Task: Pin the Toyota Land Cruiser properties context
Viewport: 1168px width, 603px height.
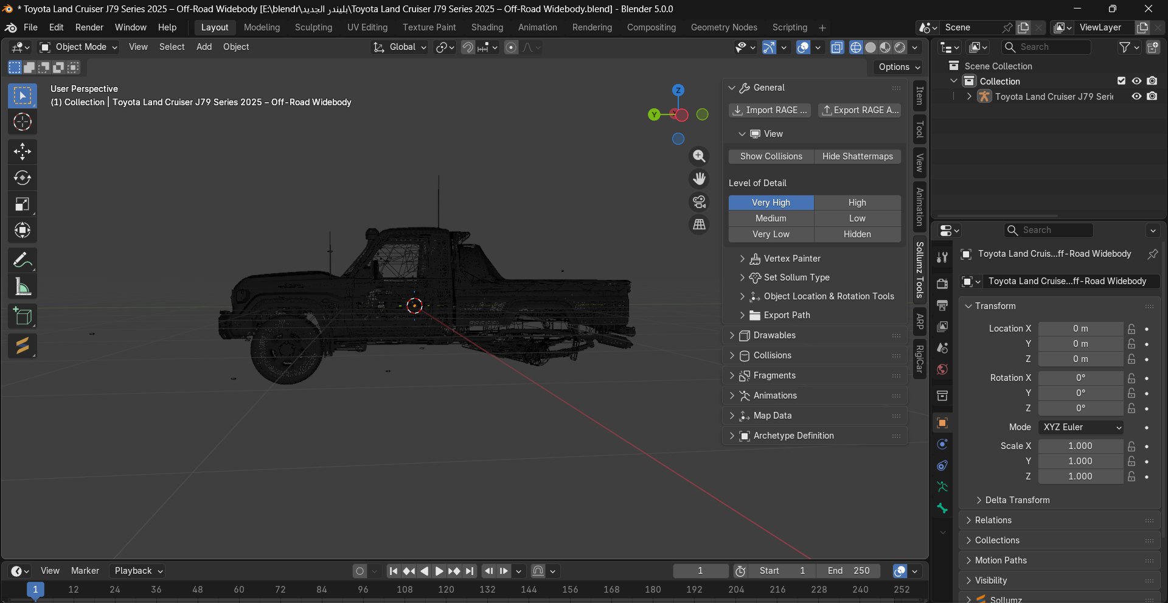Action: click(x=1152, y=254)
